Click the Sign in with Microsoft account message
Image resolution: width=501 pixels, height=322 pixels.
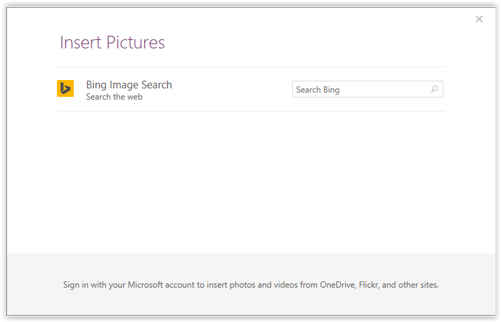pos(251,285)
